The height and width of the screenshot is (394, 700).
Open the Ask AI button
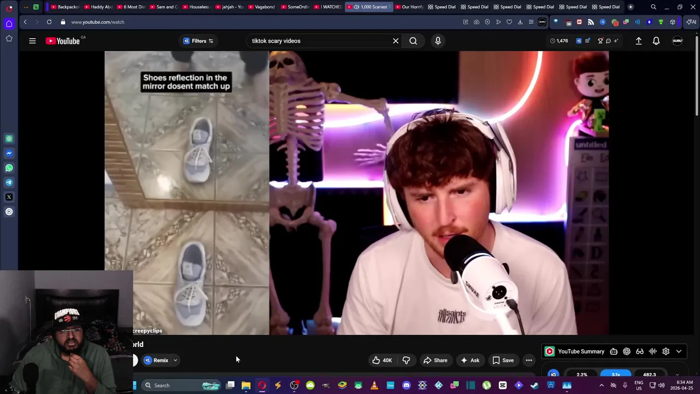point(470,360)
